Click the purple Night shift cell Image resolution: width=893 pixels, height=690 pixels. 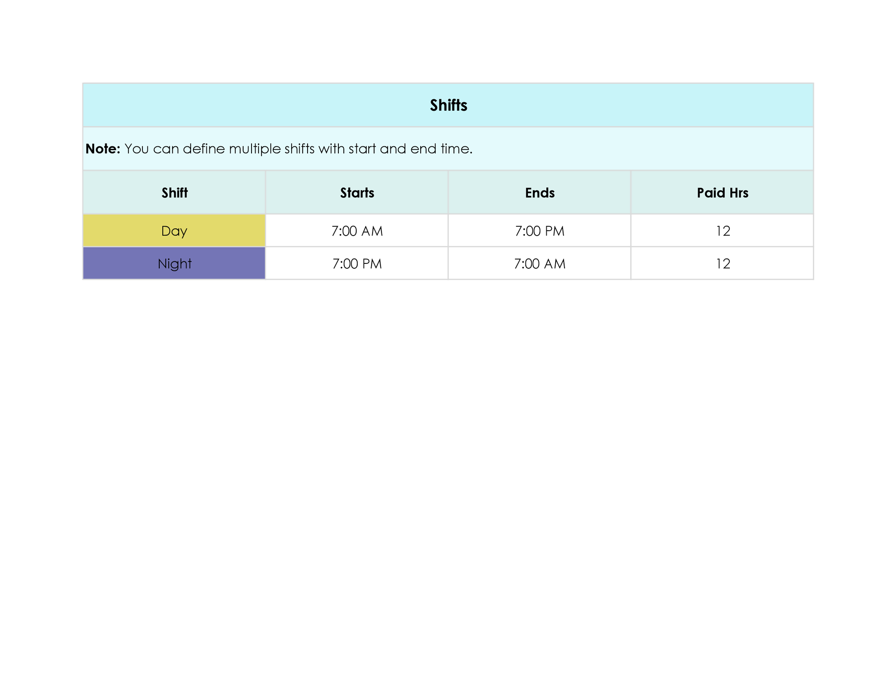(174, 263)
